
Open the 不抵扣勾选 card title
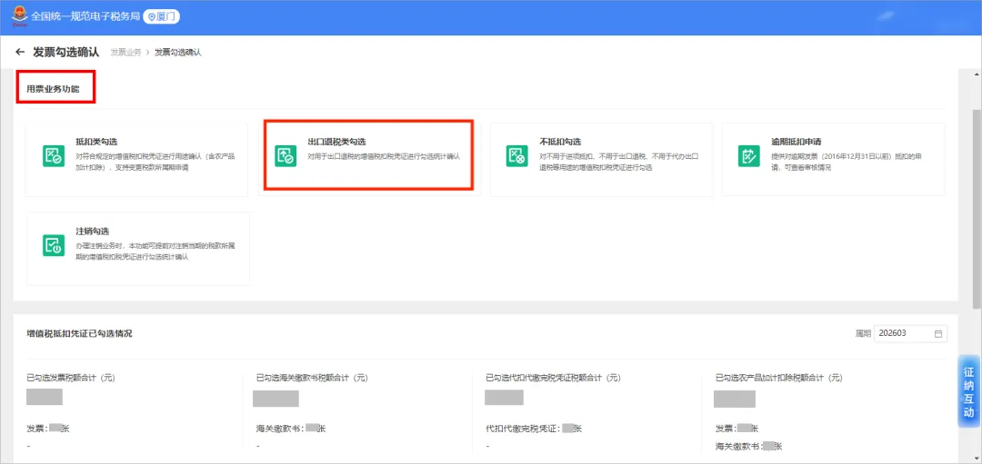tap(560, 142)
